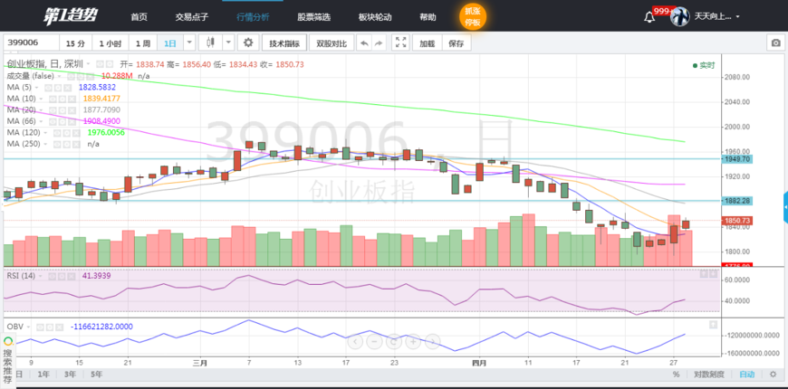Click the user avatar picture
This screenshot has height=389, width=788.
pyautogui.click(x=679, y=16)
